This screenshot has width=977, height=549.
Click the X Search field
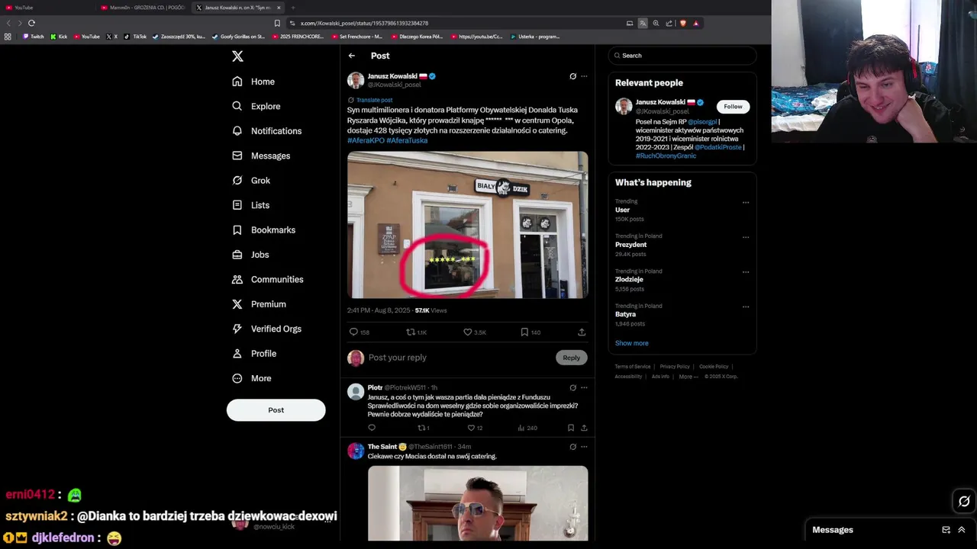point(682,56)
